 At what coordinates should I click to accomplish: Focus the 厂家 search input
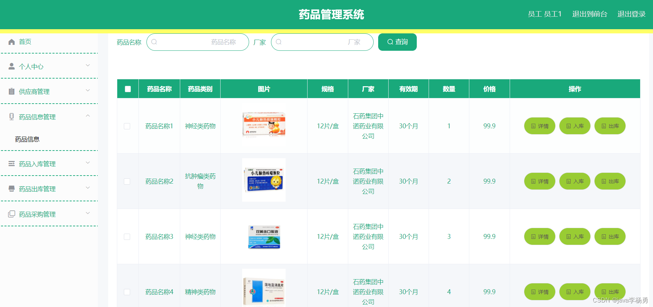click(322, 42)
